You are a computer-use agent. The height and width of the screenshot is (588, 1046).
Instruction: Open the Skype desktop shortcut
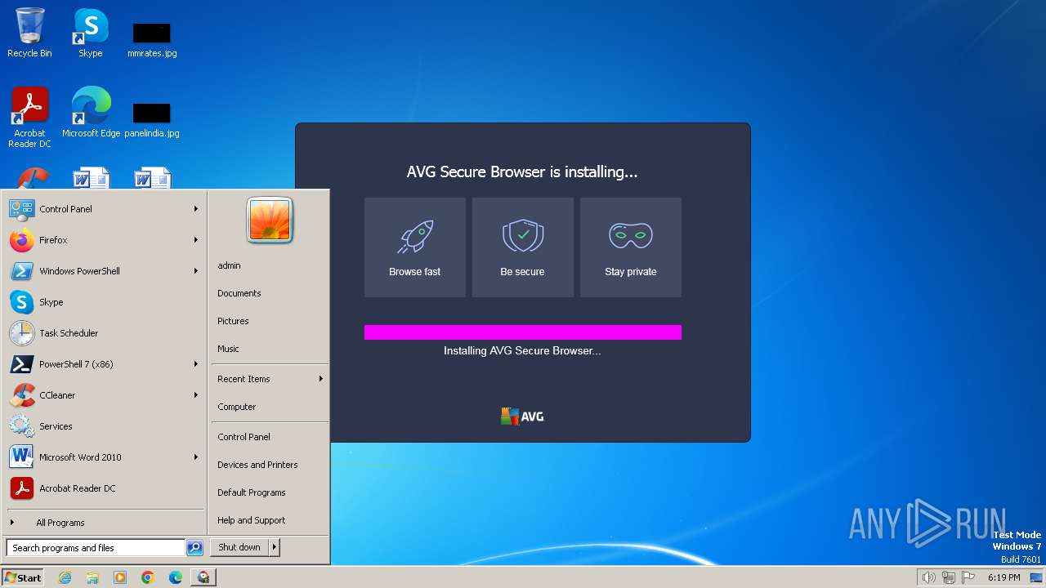(x=90, y=33)
